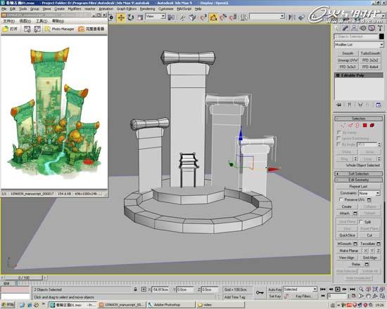
Task: Click Configure Modifier Sets icon
Action: (379, 105)
